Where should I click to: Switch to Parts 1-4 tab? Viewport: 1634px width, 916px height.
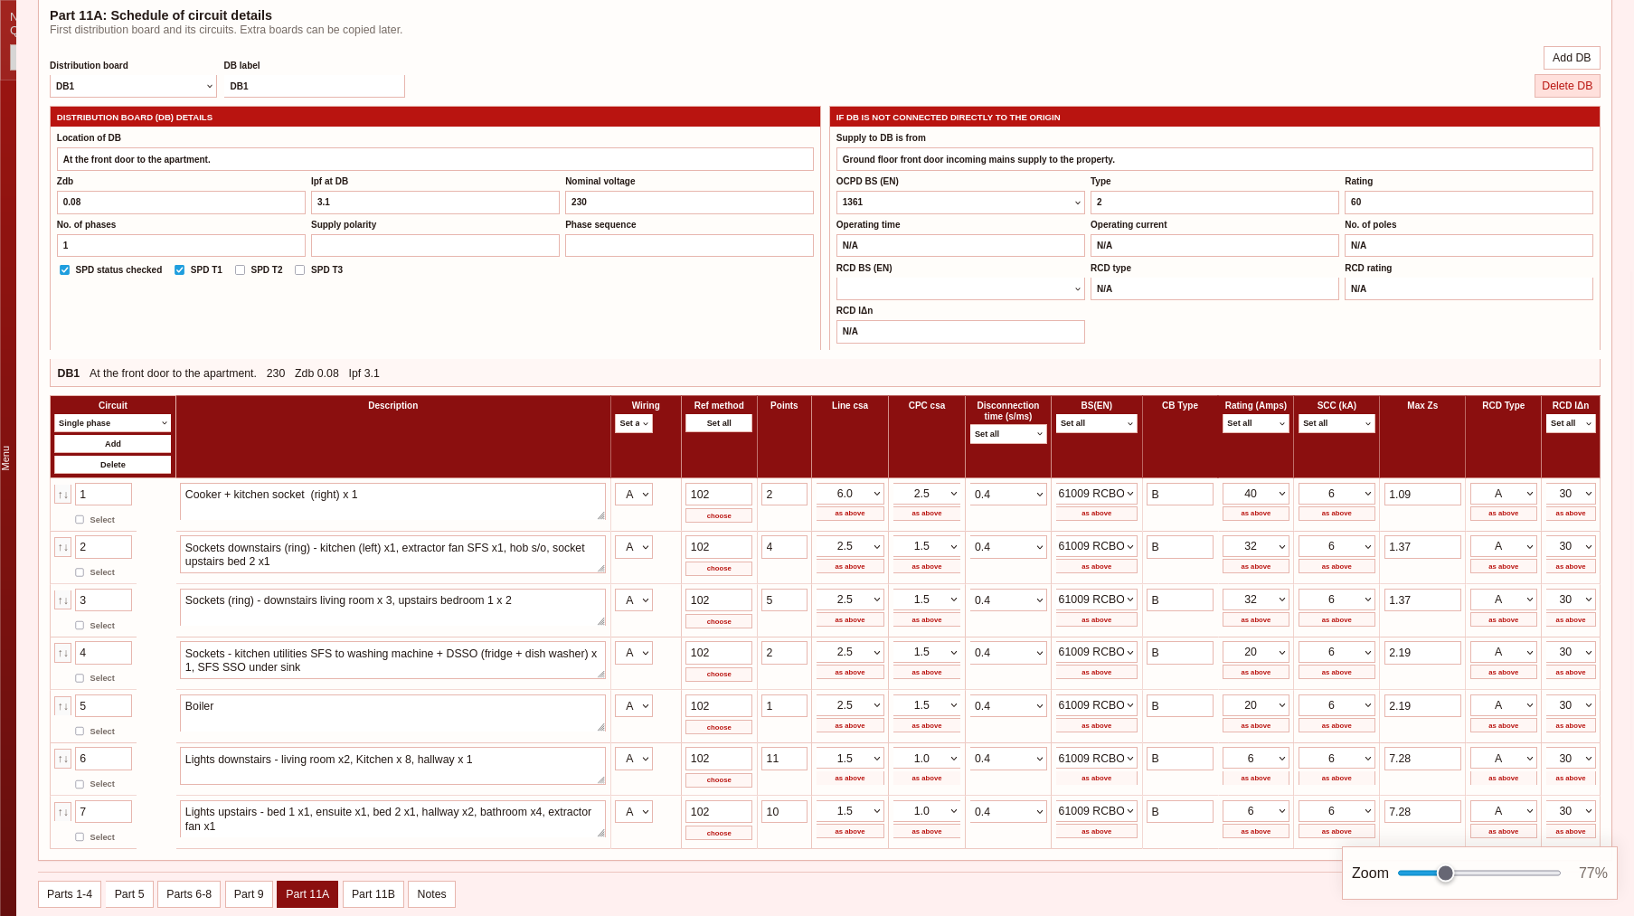[x=70, y=894]
